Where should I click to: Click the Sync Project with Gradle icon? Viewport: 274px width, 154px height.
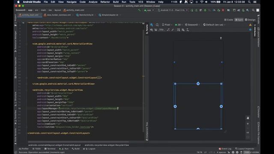click(238, 10)
